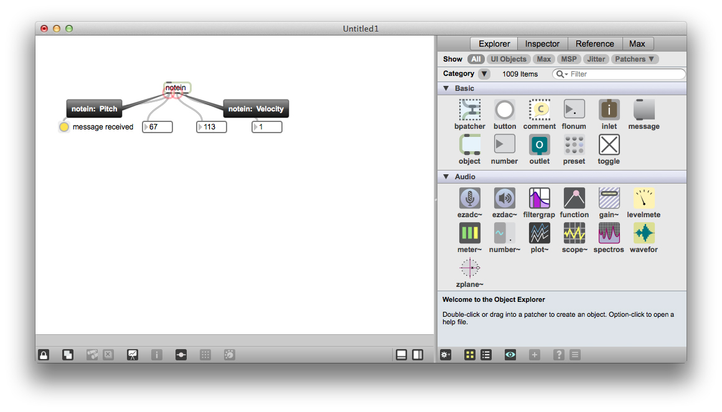Select the levelmeter~ icon
The height and width of the screenshot is (412, 722).
pyautogui.click(x=644, y=198)
